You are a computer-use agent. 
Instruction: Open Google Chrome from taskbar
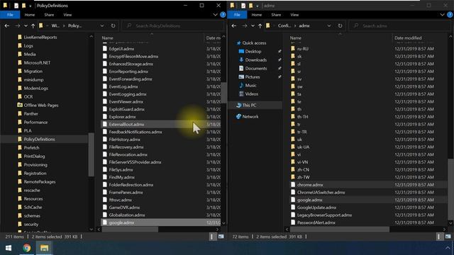[27, 248]
